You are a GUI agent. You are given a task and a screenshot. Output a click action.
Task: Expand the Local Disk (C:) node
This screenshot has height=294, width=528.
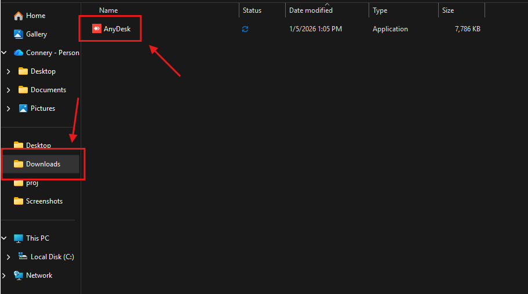point(8,257)
